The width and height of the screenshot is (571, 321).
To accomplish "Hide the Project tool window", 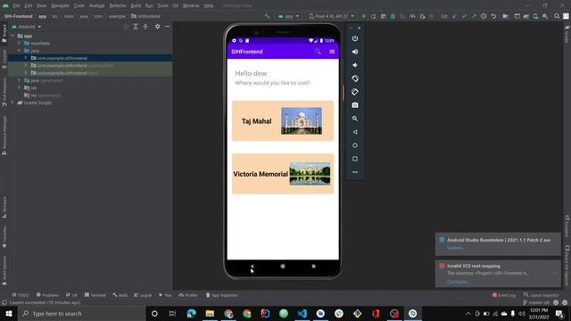I will (x=168, y=27).
